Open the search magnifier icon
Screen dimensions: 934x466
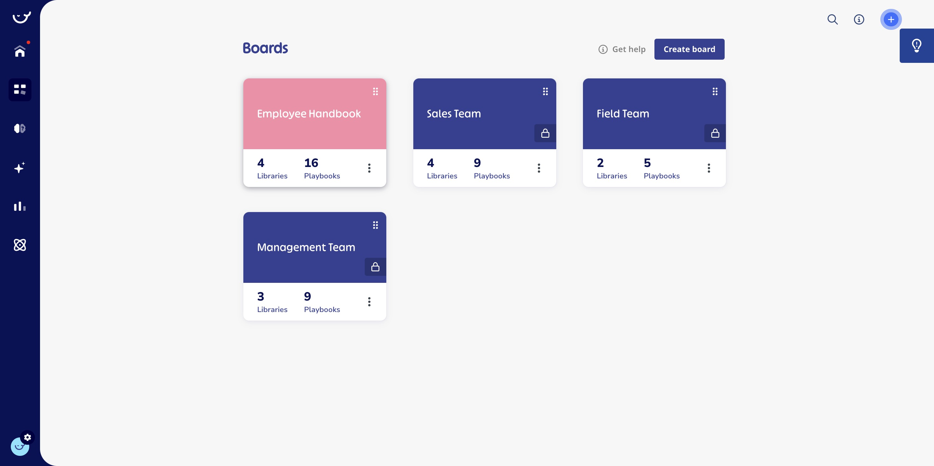[832, 20]
